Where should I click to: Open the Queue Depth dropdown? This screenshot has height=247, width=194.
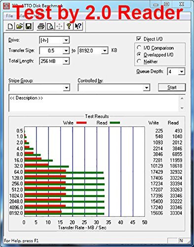[182, 72]
